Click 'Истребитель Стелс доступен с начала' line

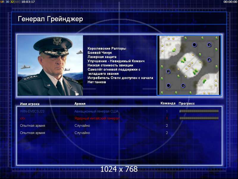coord(120,78)
